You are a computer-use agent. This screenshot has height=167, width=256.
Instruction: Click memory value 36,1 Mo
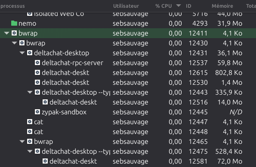pyautogui.click(x=230, y=53)
